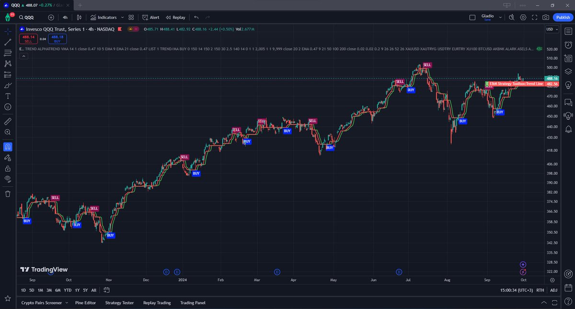Open the Fibonacci retracement tools
Viewport: 575px width, 309px height.
pos(8,53)
